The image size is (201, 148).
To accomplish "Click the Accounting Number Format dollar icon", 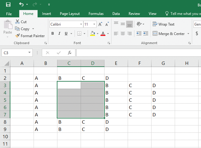I will tap(197, 33).
